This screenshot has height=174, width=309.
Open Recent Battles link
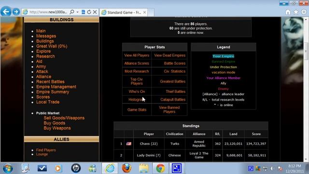50,82
